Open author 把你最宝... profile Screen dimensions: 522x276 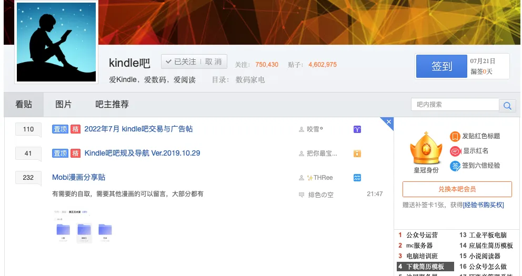coord(322,154)
